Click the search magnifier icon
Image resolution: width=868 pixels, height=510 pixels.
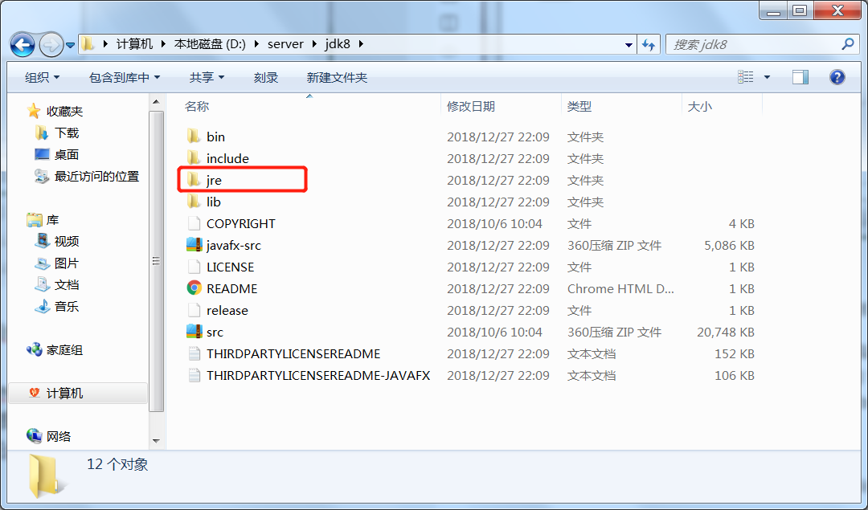[x=847, y=44]
